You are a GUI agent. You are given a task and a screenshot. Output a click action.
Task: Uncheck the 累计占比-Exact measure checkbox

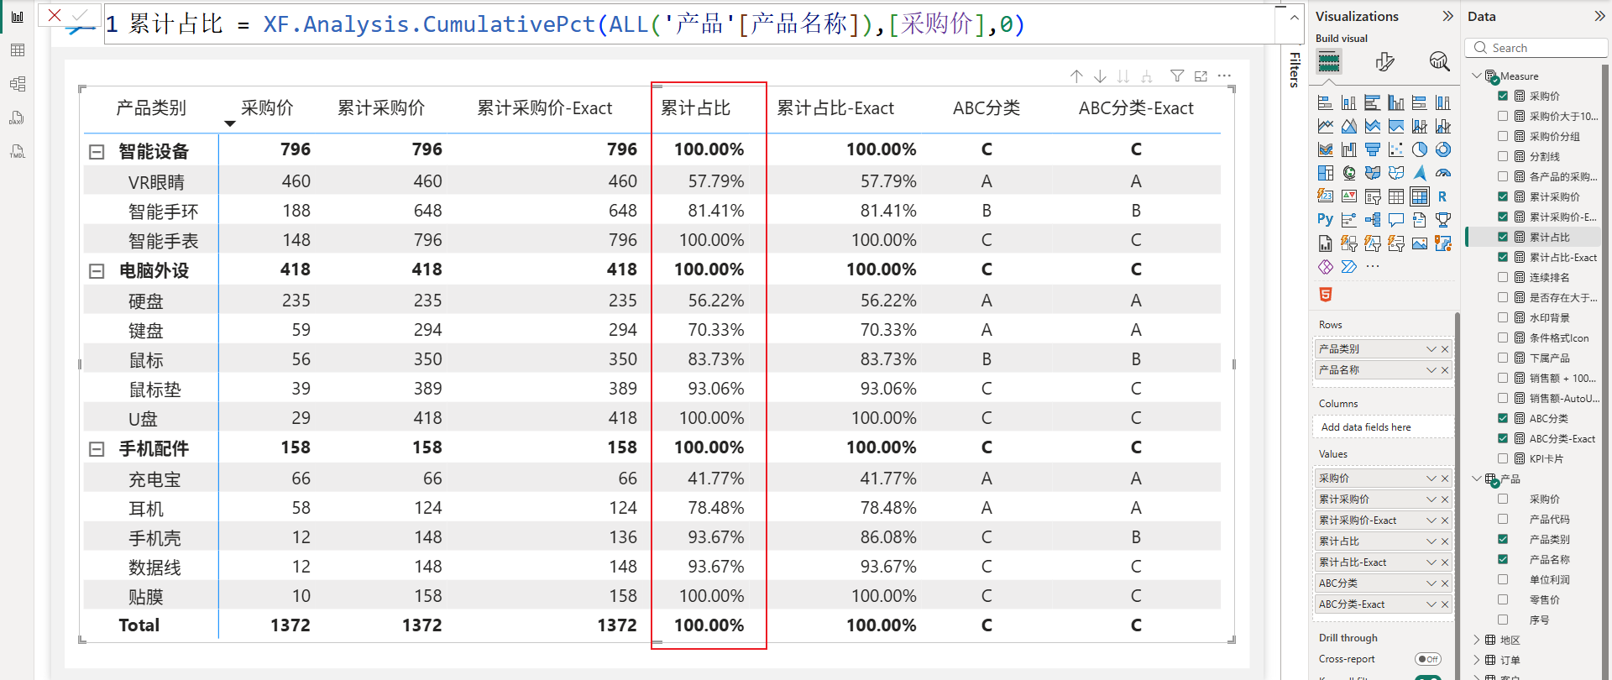tap(1503, 257)
